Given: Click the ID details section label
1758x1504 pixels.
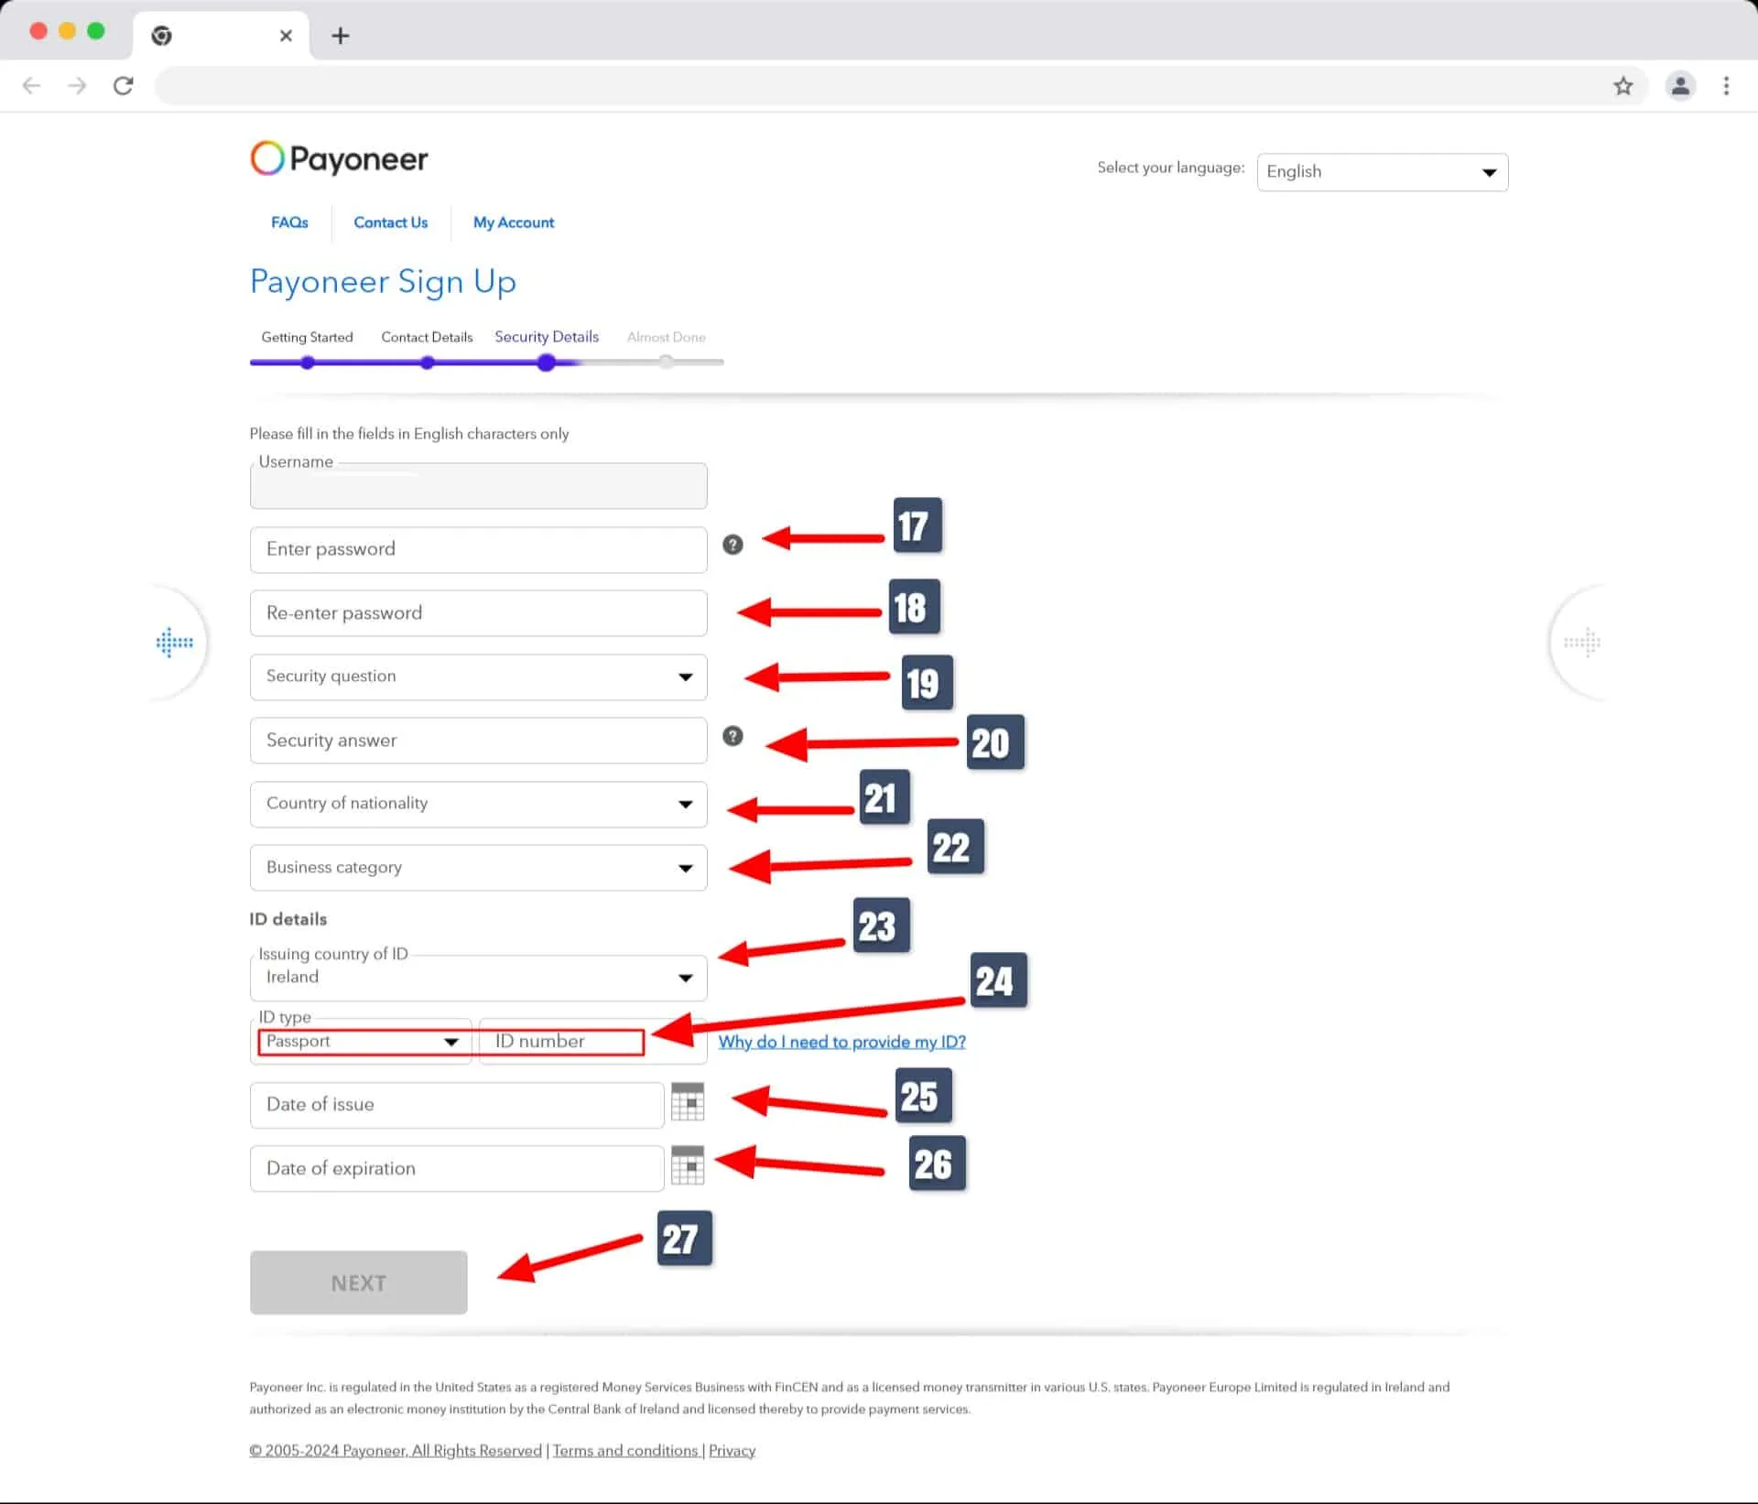Looking at the screenshot, I should 288,919.
